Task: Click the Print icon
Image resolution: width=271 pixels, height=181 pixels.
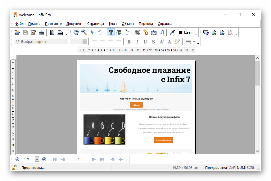Action: pyautogui.click(x=41, y=32)
